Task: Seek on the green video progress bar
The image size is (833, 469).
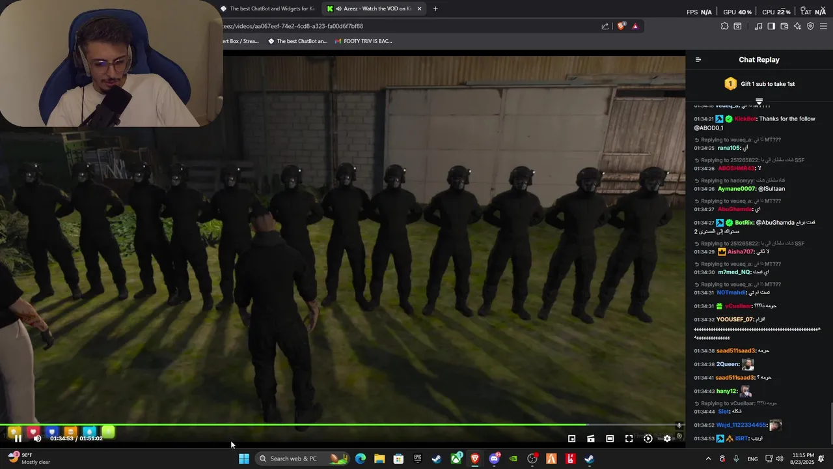Action: [342, 425]
